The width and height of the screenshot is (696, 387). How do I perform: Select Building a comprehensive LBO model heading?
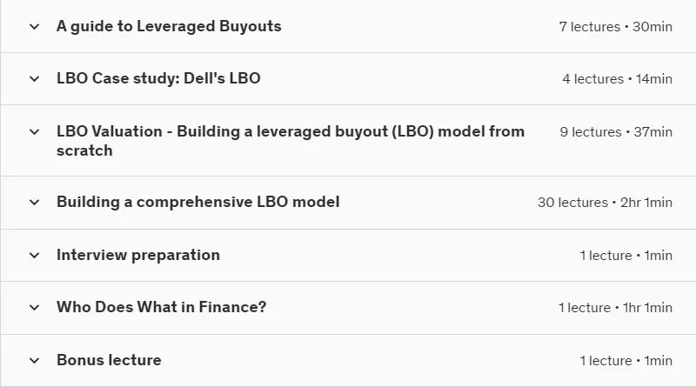(198, 202)
